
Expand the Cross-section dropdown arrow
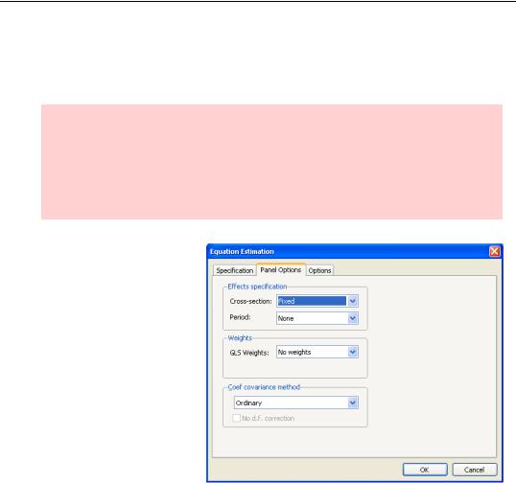click(x=352, y=301)
